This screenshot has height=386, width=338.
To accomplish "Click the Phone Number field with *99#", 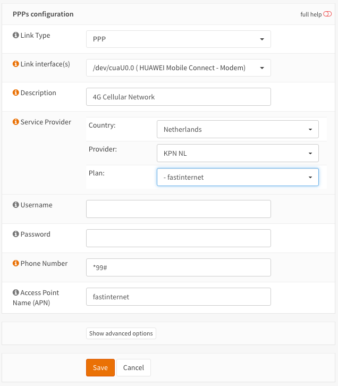I will coord(178,267).
